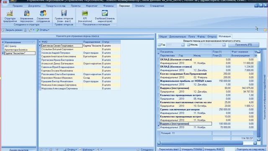The image size is (268, 151).
Task: Sort by the Статус column header
Action: (111, 42)
